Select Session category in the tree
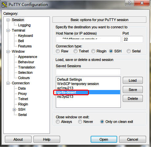 (18, 20)
